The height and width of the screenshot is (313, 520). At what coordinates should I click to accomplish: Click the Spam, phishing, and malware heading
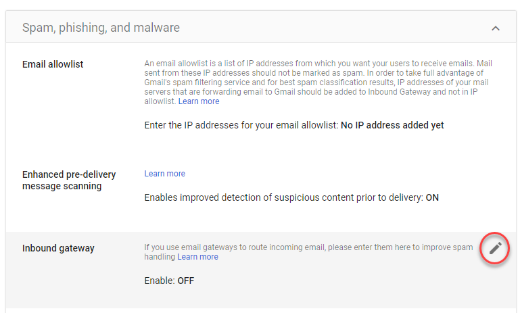[x=101, y=28]
